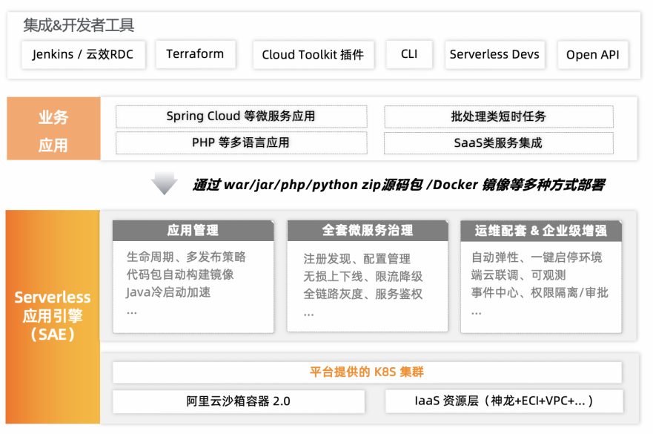653x434 pixels.
Task: Click the 无损上下线、限流降级 line
Action: (363, 276)
